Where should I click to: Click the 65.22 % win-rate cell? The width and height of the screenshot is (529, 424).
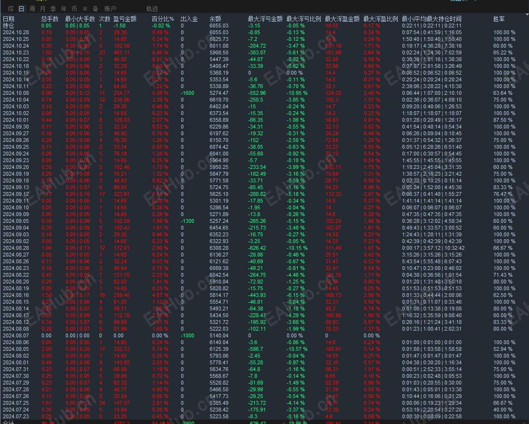click(503, 52)
